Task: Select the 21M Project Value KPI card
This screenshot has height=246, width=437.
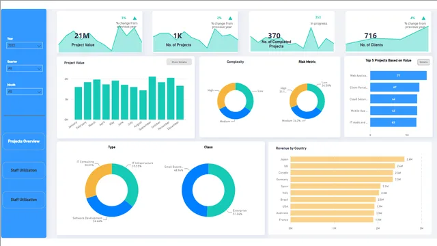Action: [100, 31]
